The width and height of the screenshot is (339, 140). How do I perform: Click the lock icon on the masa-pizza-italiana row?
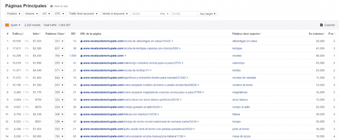tap(81, 136)
